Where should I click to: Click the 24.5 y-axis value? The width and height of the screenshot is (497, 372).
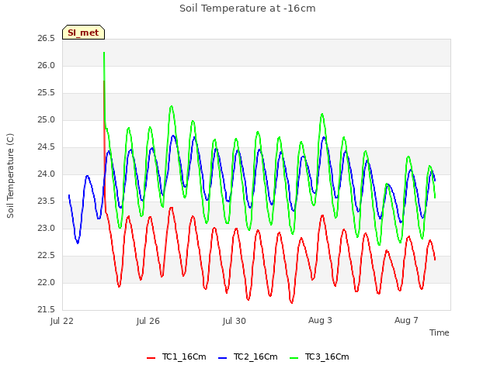[47, 147]
